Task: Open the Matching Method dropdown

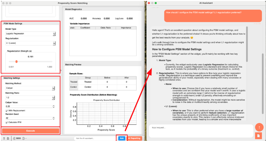Action: [x=30, y=88]
